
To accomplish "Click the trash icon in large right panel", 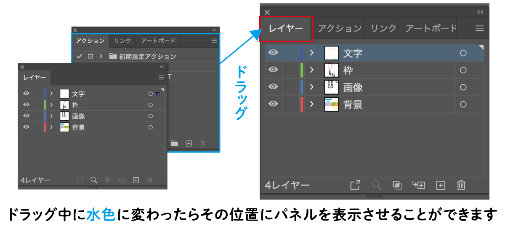I will [x=461, y=185].
